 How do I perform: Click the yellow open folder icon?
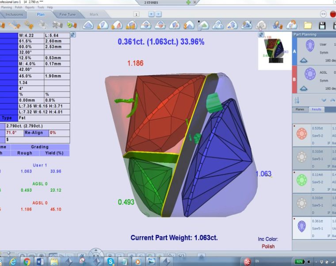[x=308, y=25]
